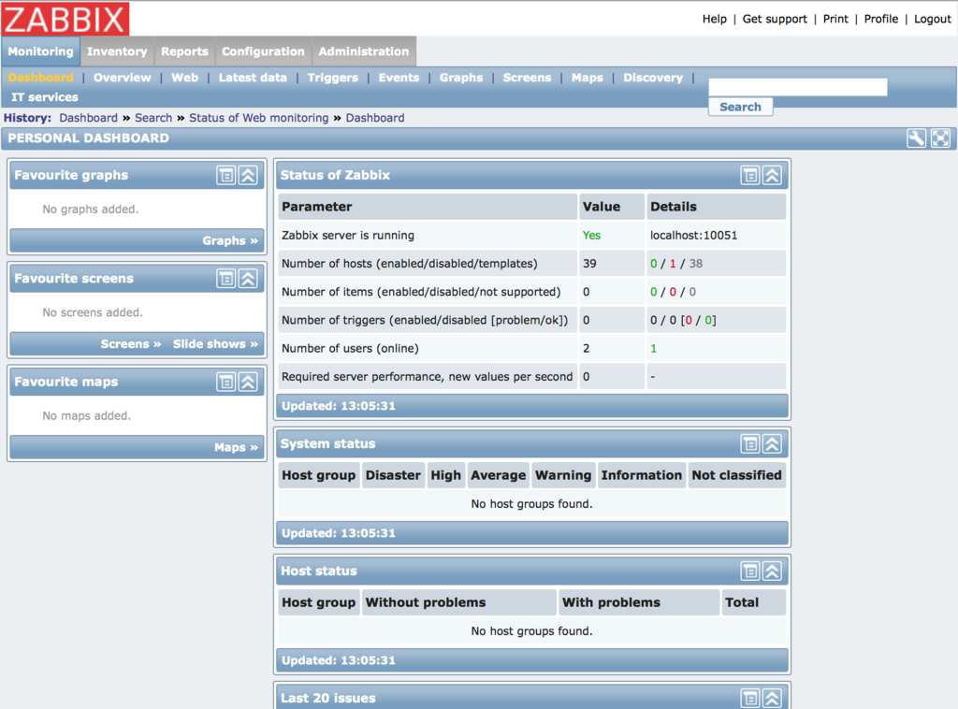Collapse the Last 20 issues widget
The width and height of the screenshot is (958, 709).
pyautogui.click(x=772, y=698)
